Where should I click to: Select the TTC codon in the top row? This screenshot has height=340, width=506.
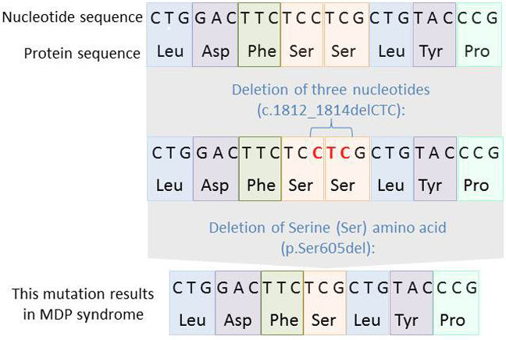[x=259, y=18]
